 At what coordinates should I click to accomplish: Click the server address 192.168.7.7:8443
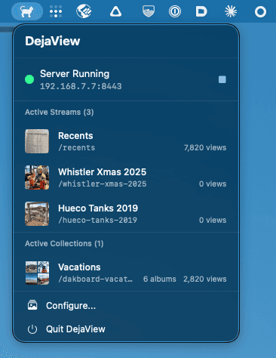pyautogui.click(x=81, y=86)
